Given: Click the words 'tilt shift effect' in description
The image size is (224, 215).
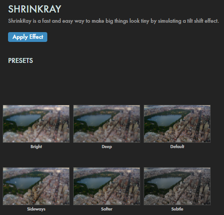Looking at the screenshot, I should click(203, 21).
